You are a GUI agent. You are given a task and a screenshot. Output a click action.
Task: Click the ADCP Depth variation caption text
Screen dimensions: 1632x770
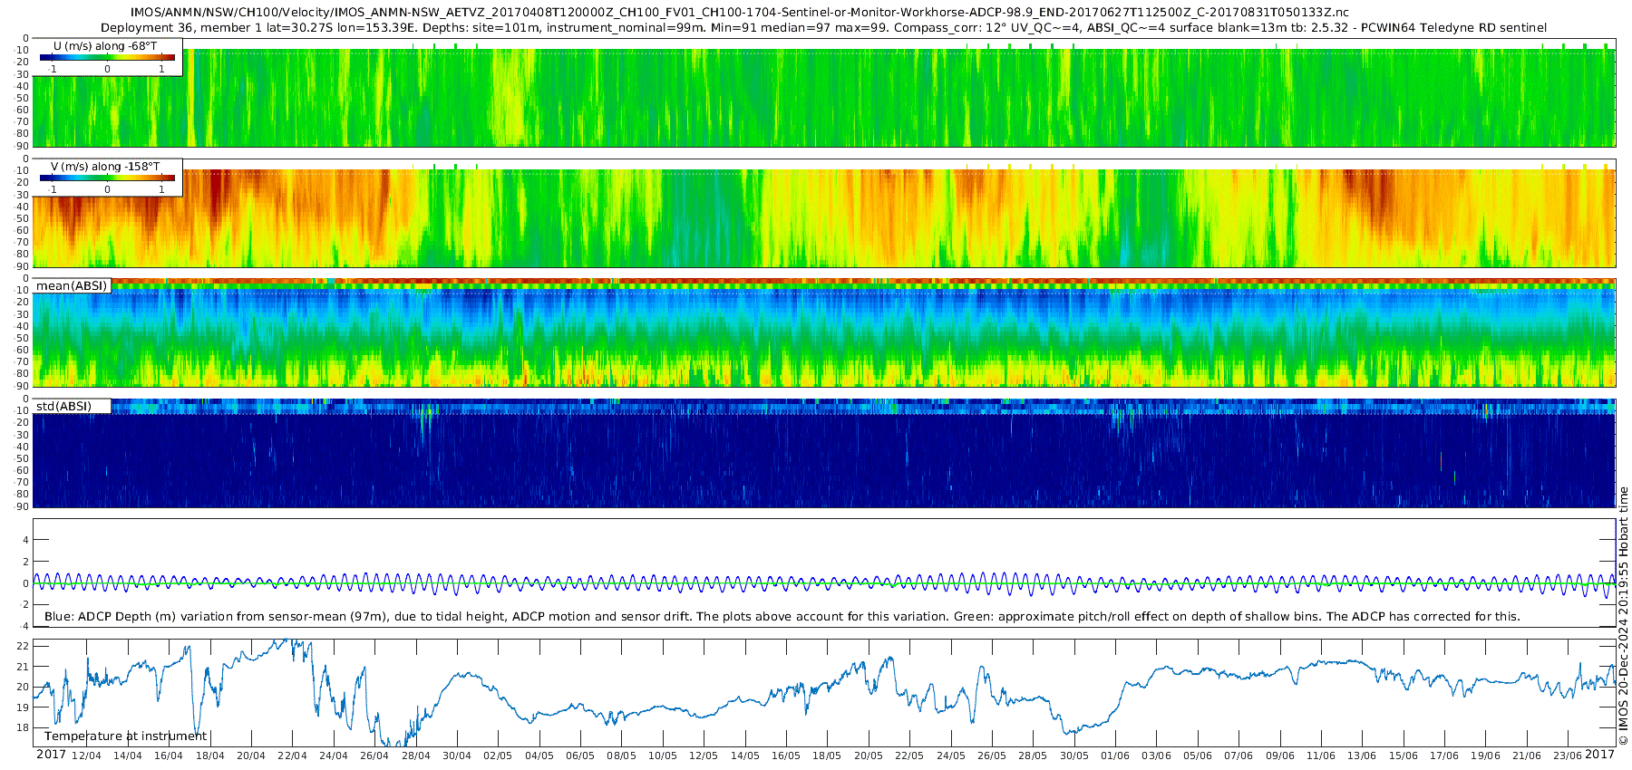pos(782,617)
